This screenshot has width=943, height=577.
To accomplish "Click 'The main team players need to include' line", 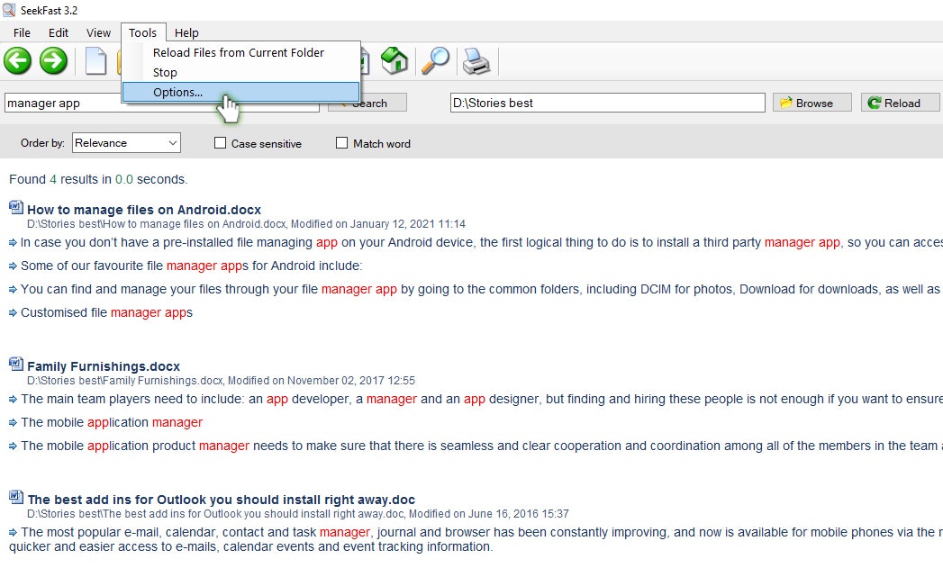I will point(481,399).
